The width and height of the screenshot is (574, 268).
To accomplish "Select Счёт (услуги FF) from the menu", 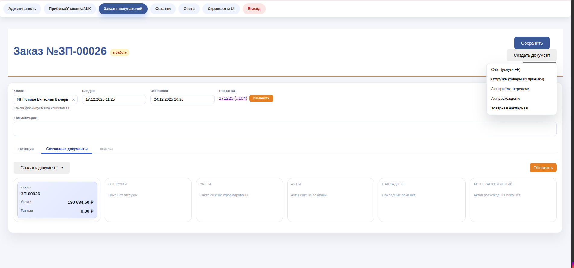I will pos(505,70).
